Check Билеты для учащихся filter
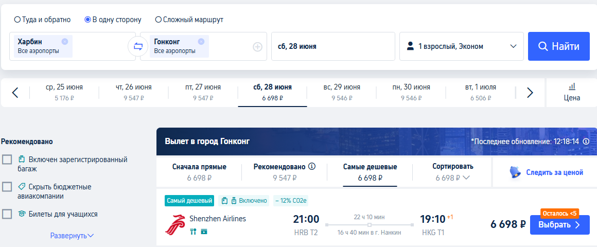The width and height of the screenshot is (597, 247). [x=7, y=214]
